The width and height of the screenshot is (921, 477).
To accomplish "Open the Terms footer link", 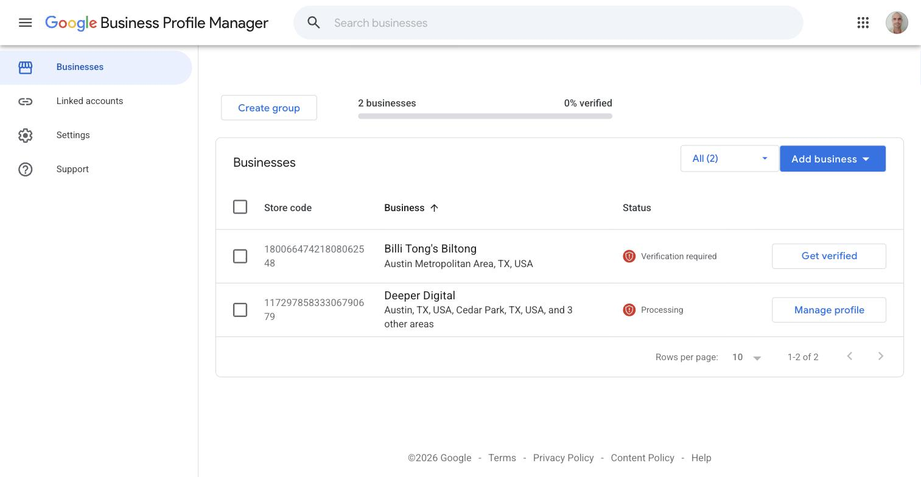I will [502, 458].
